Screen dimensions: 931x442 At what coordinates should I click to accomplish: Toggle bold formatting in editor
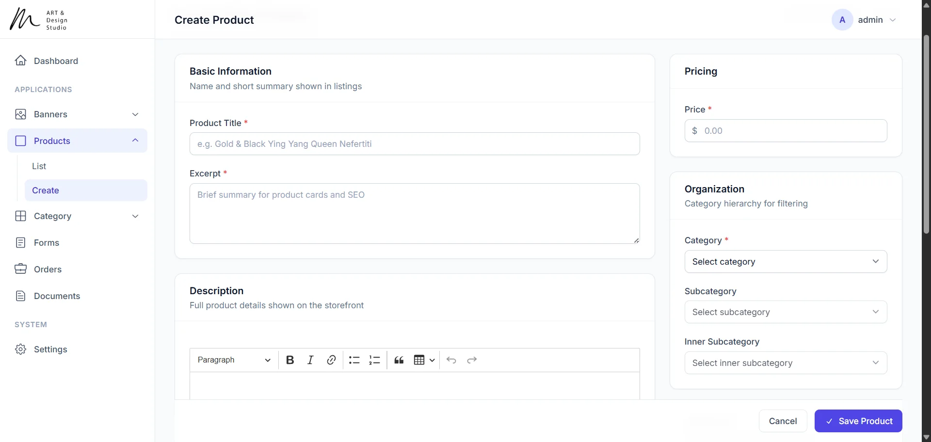click(x=290, y=360)
